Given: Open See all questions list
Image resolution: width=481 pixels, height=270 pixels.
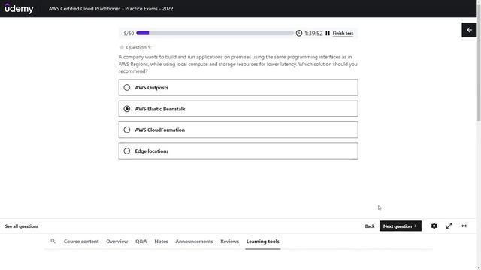Looking at the screenshot, I should (22, 226).
